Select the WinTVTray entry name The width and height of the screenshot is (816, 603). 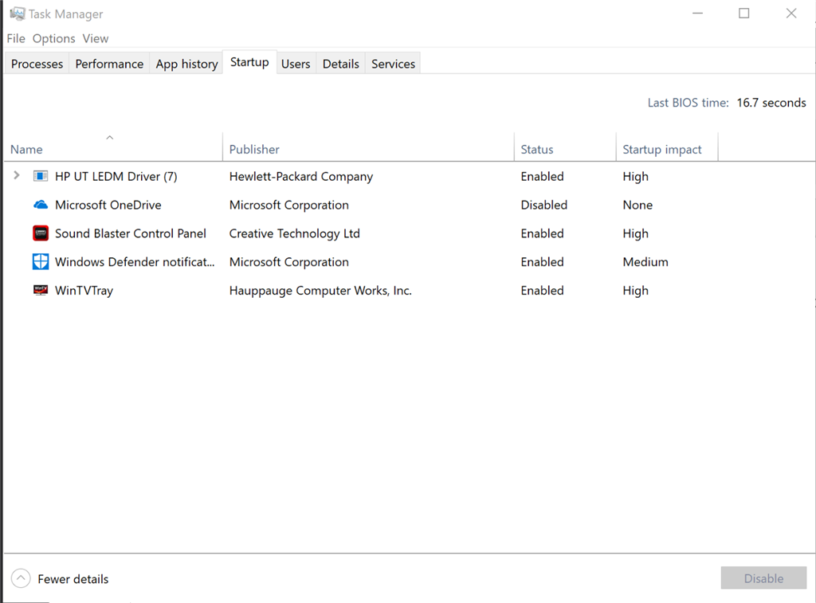[84, 290]
